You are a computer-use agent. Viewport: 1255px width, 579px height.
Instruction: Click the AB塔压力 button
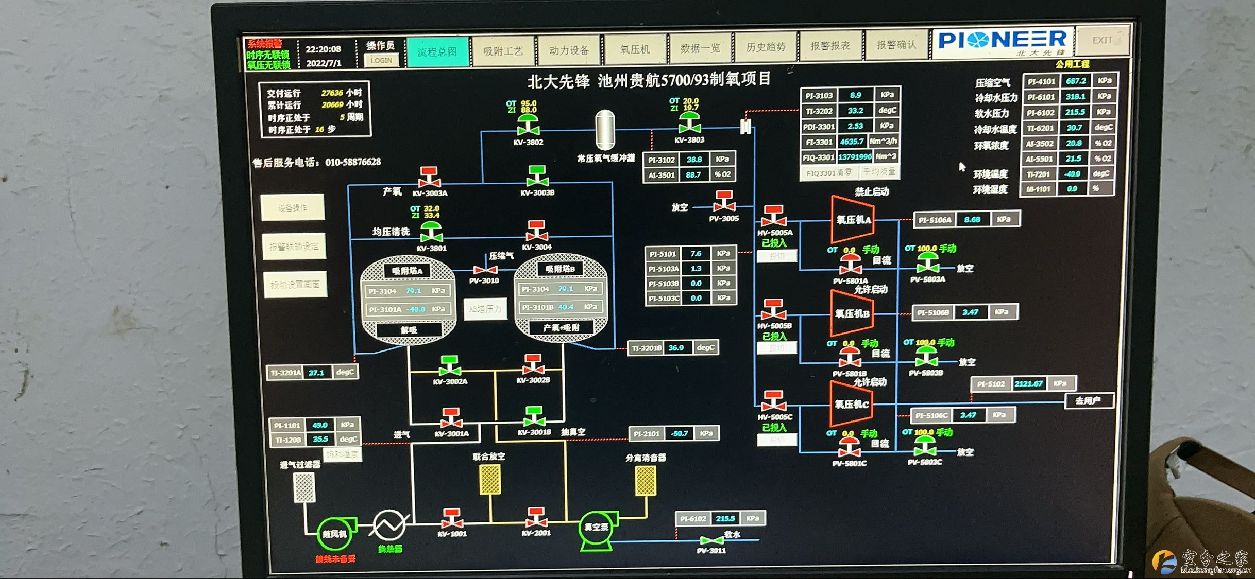485,309
